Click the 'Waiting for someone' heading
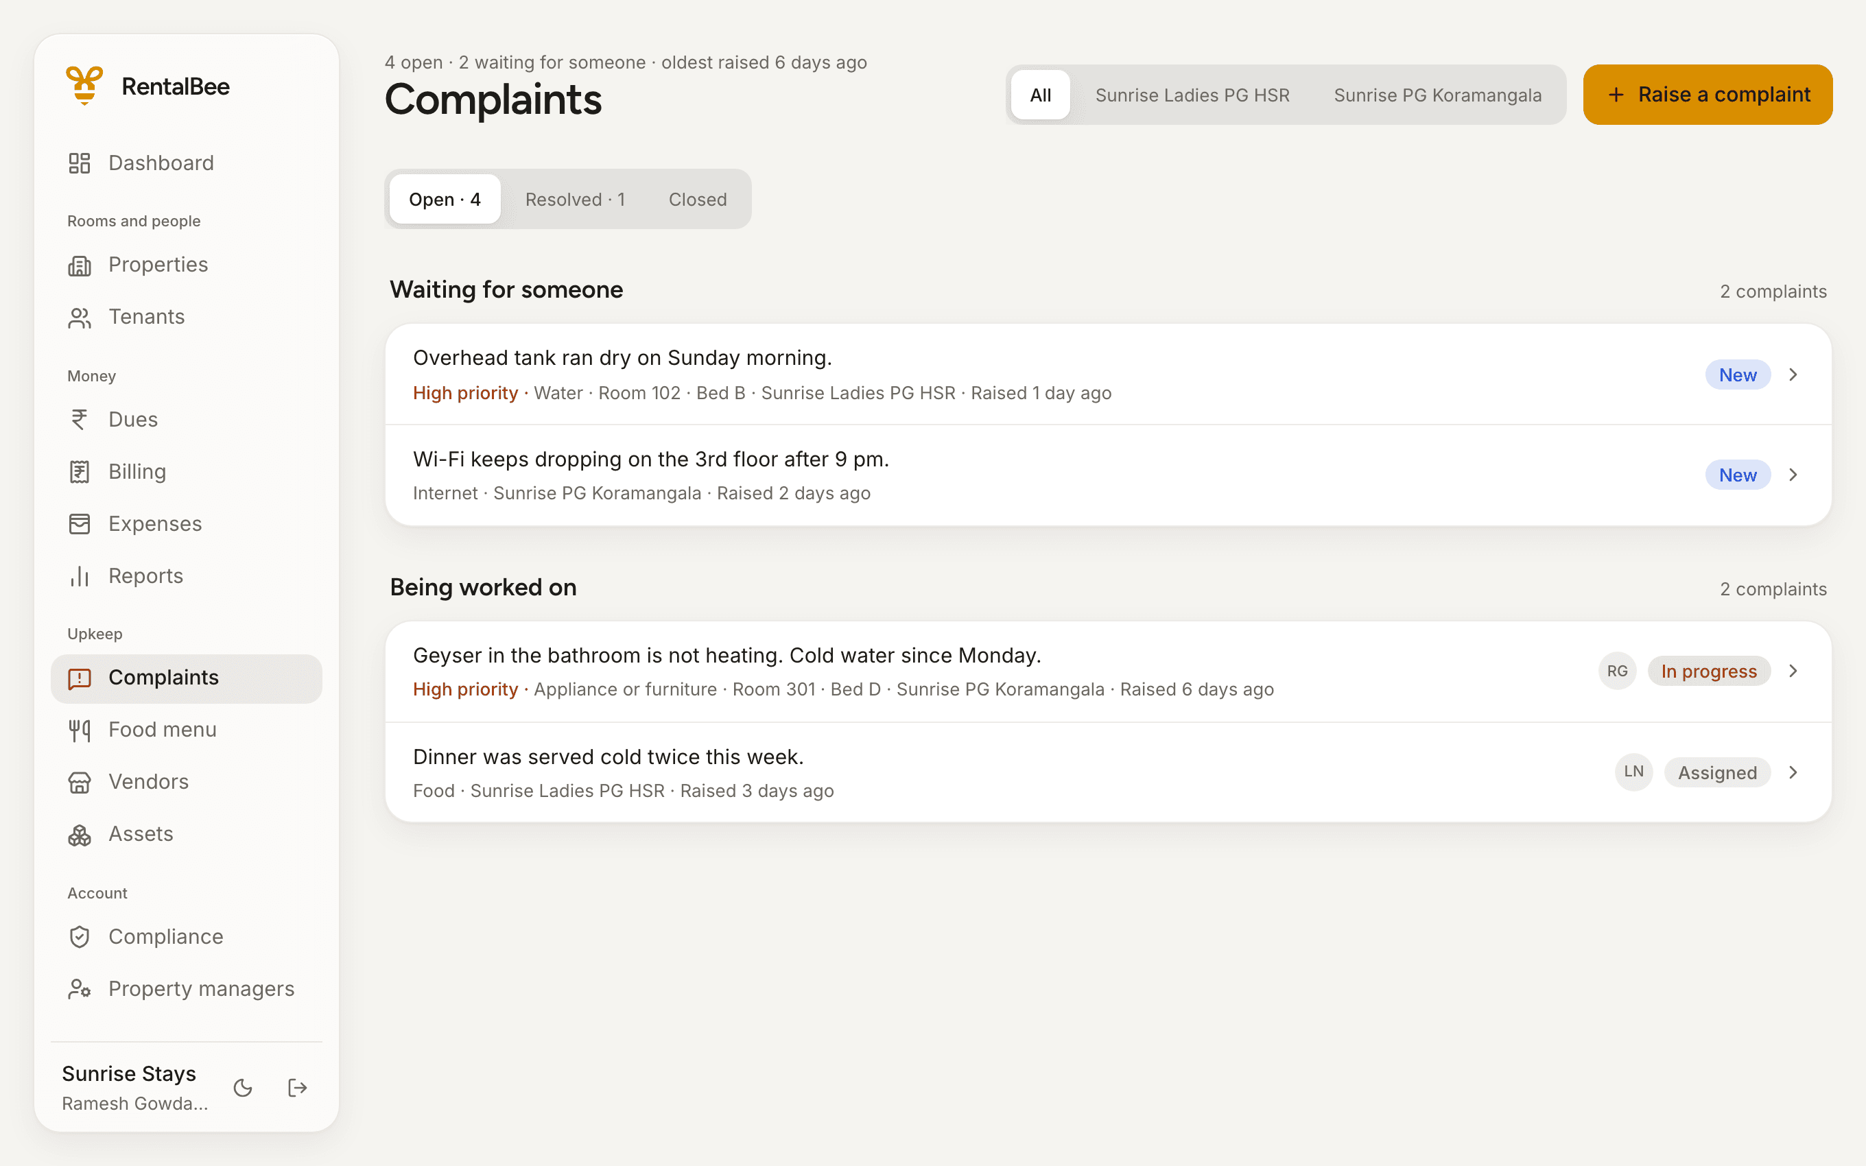 pyautogui.click(x=506, y=290)
